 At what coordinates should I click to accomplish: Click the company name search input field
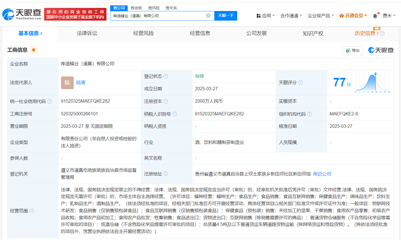[158, 16]
